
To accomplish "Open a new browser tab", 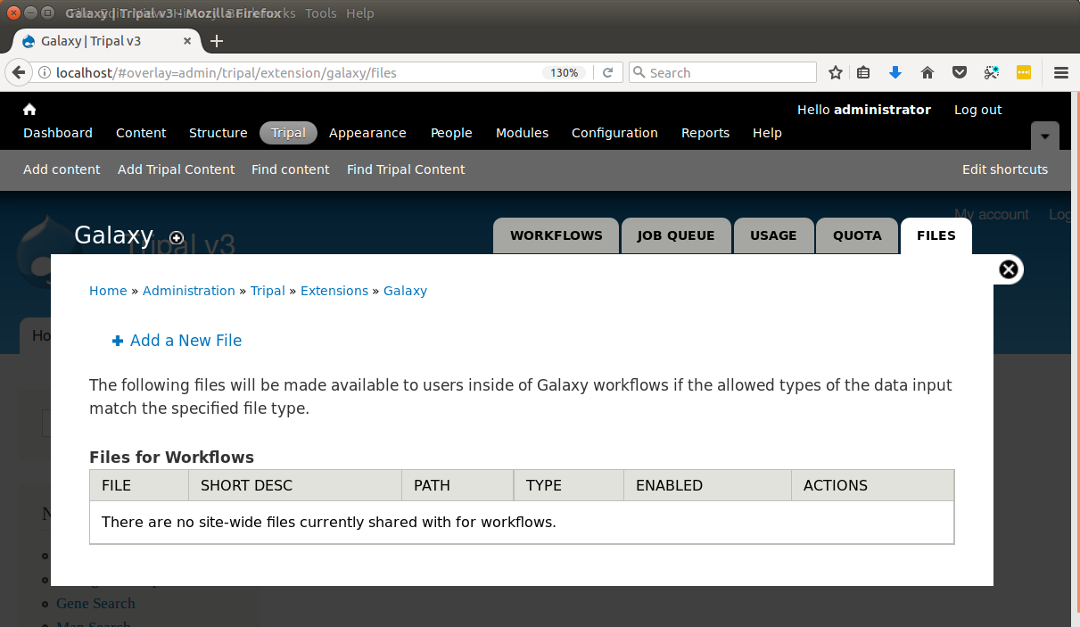I will point(217,41).
